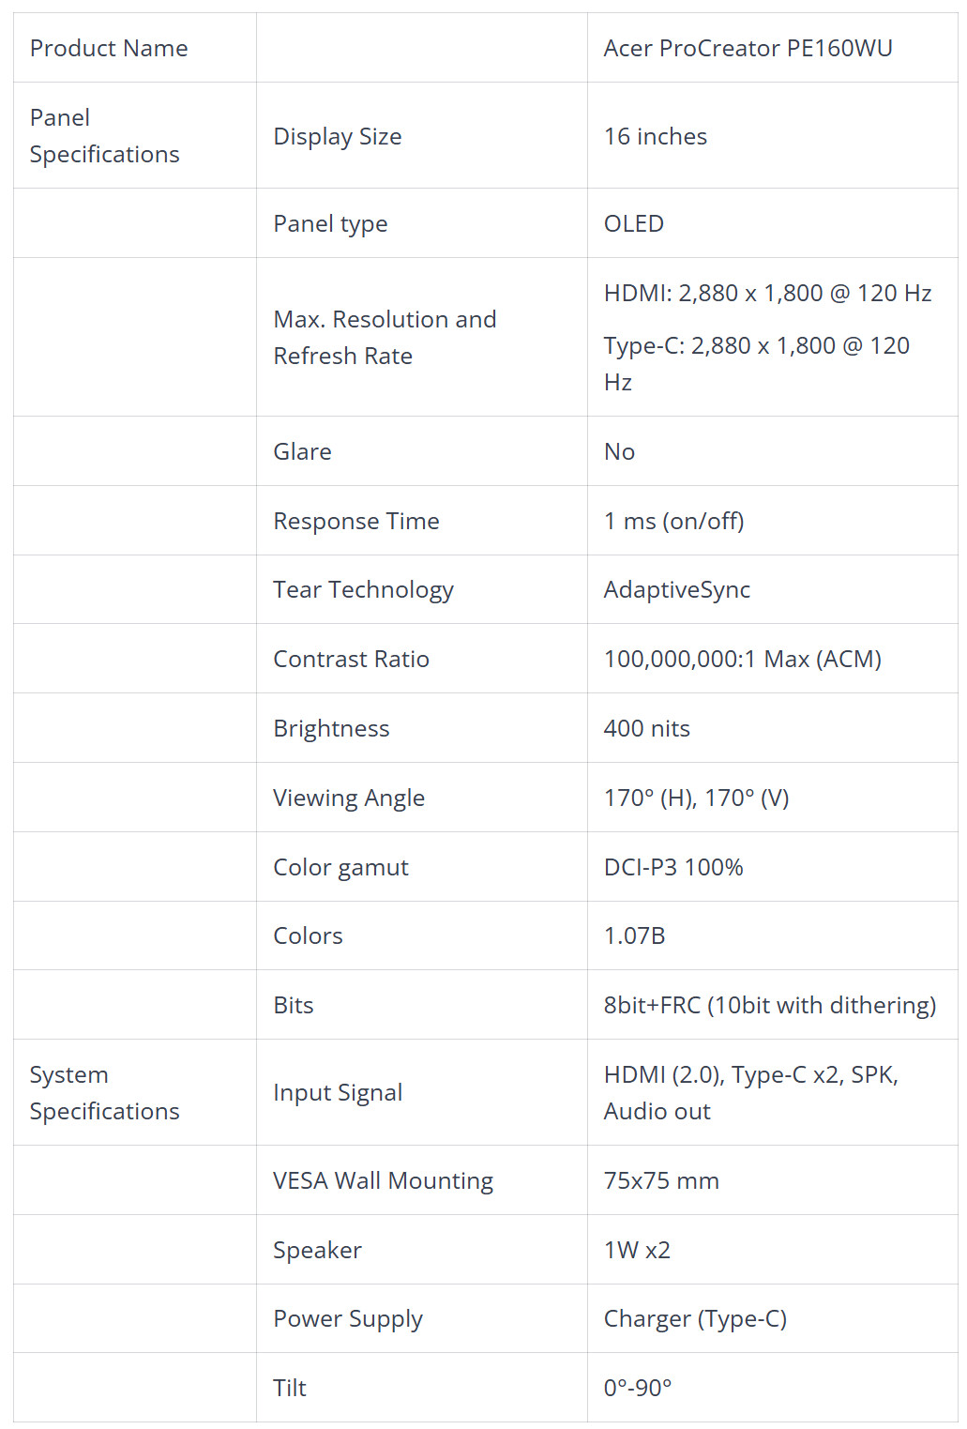The height and width of the screenshot is (1429, 967).
Task: Click the 16 inches value
Action: [x=656, y=136]
